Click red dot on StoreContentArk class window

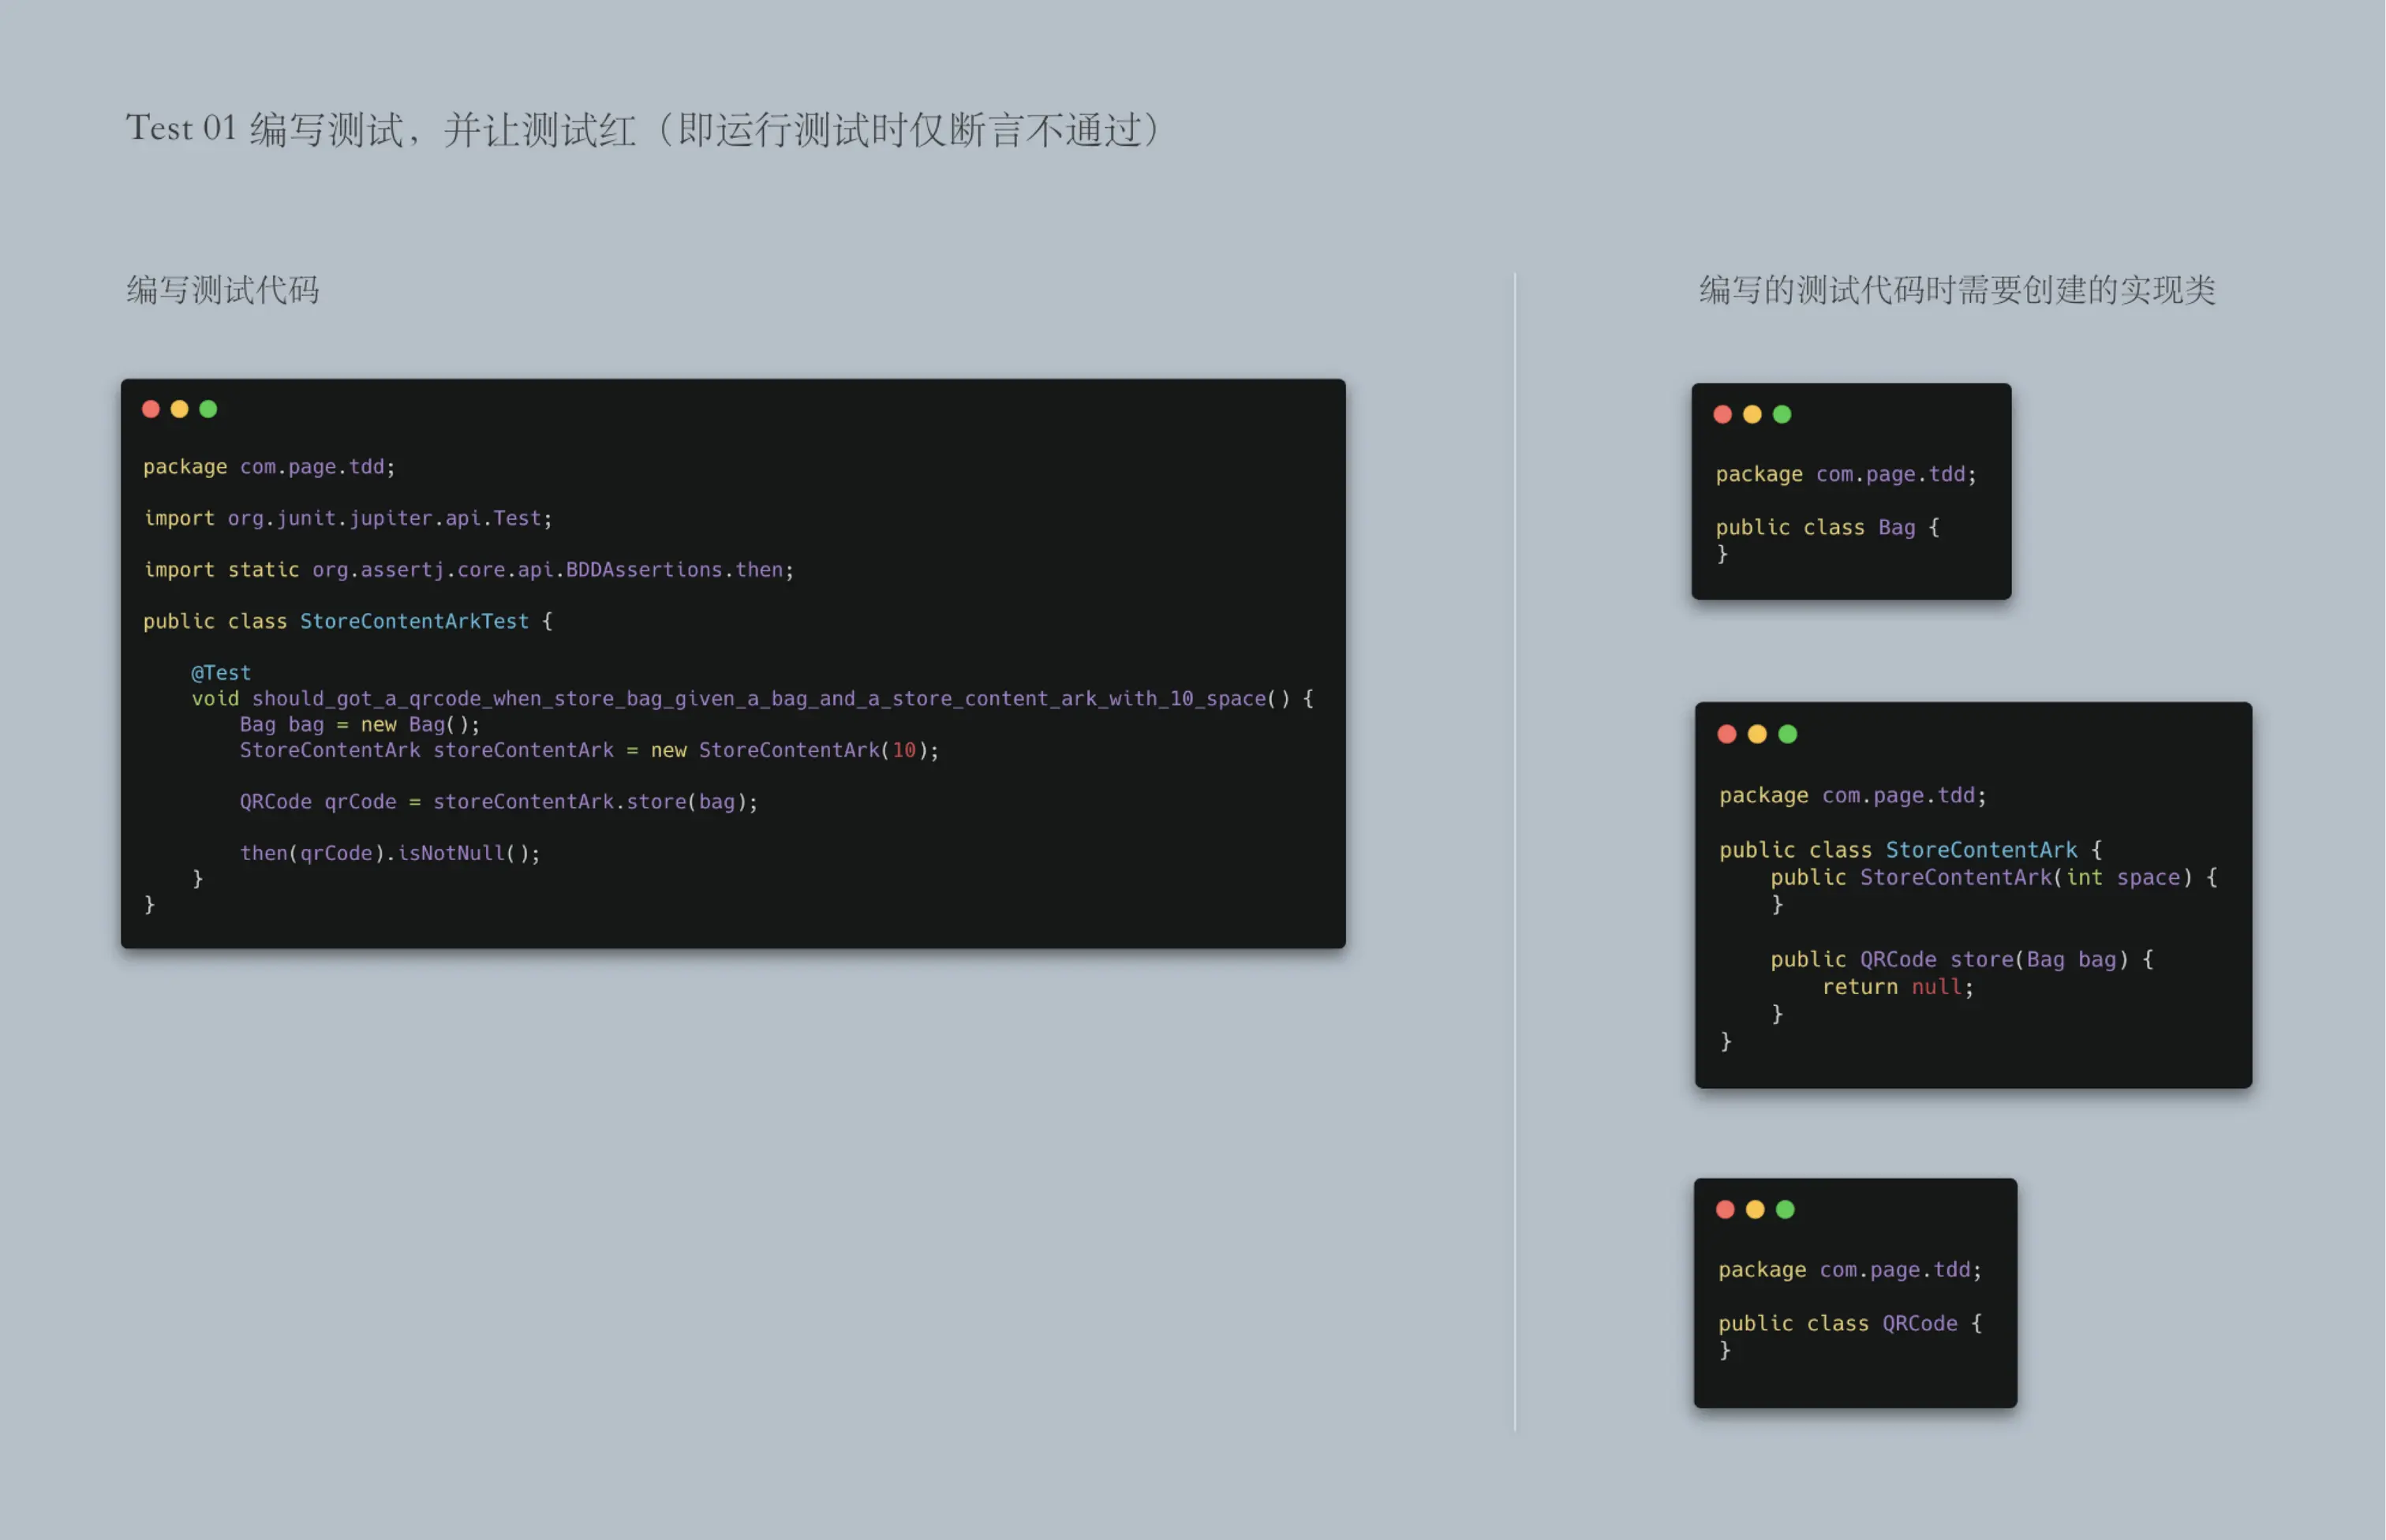click(x=1727, y=734)
